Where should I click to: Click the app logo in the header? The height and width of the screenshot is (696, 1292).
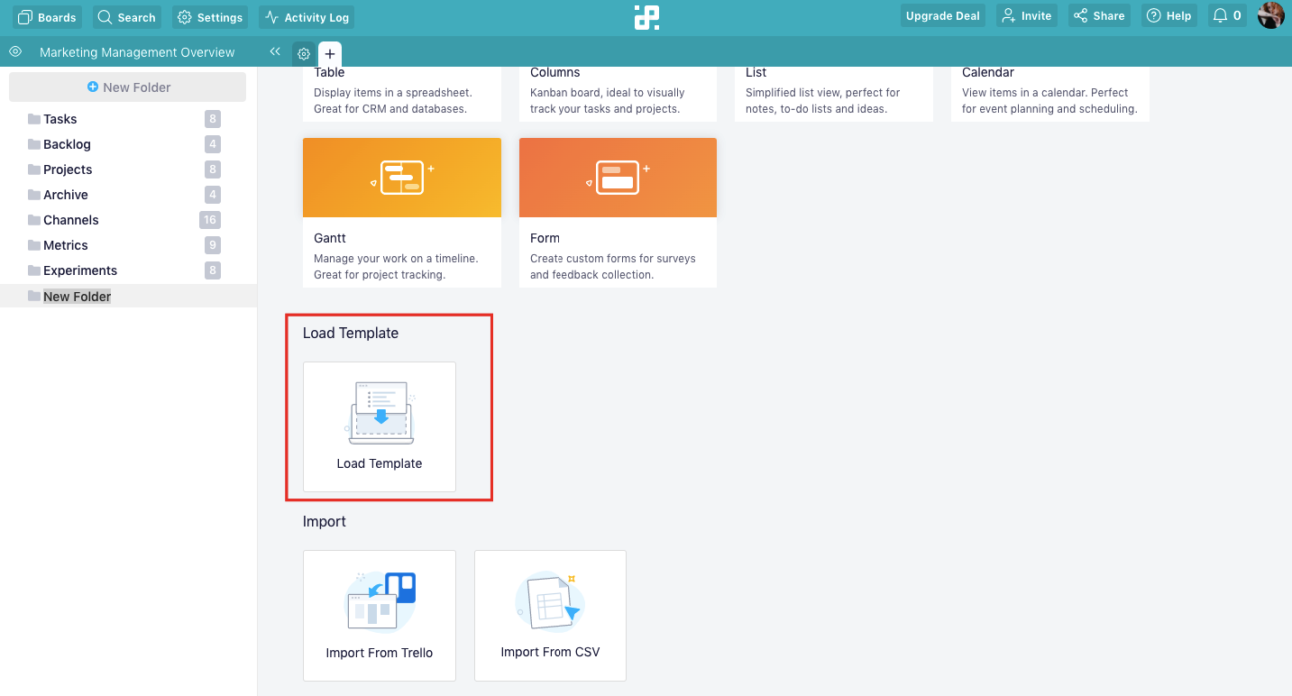(646, 17)
